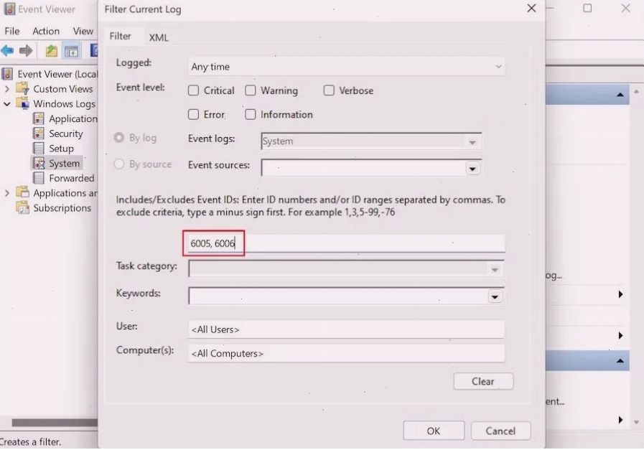Check the Critical event level box
The width and height of the screenshot is (644, 450).
pos(193,90)
